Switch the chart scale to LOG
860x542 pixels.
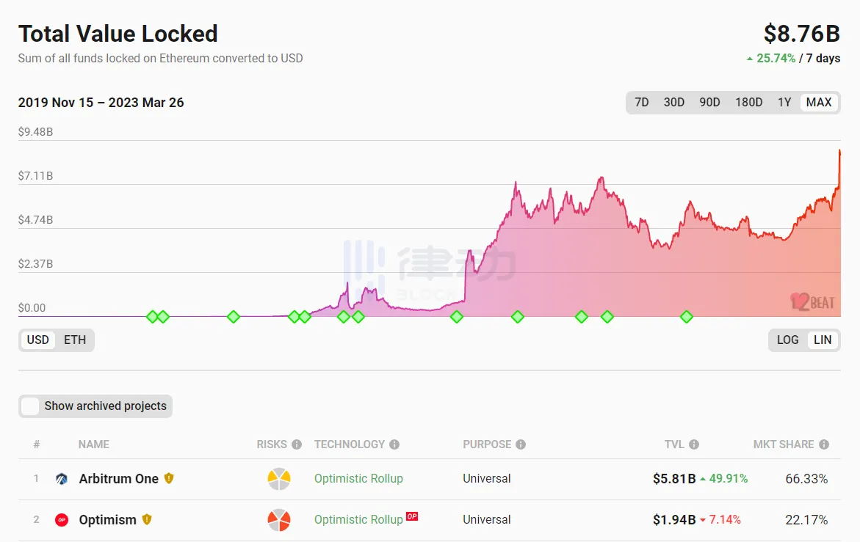coord(787,340)
